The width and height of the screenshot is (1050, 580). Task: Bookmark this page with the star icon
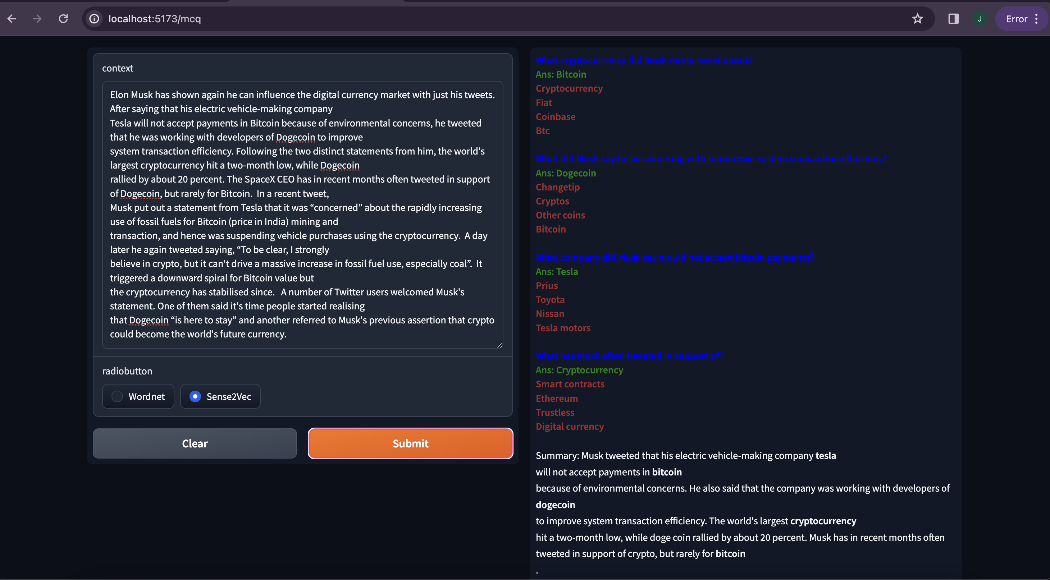click(x=917, y=19)
